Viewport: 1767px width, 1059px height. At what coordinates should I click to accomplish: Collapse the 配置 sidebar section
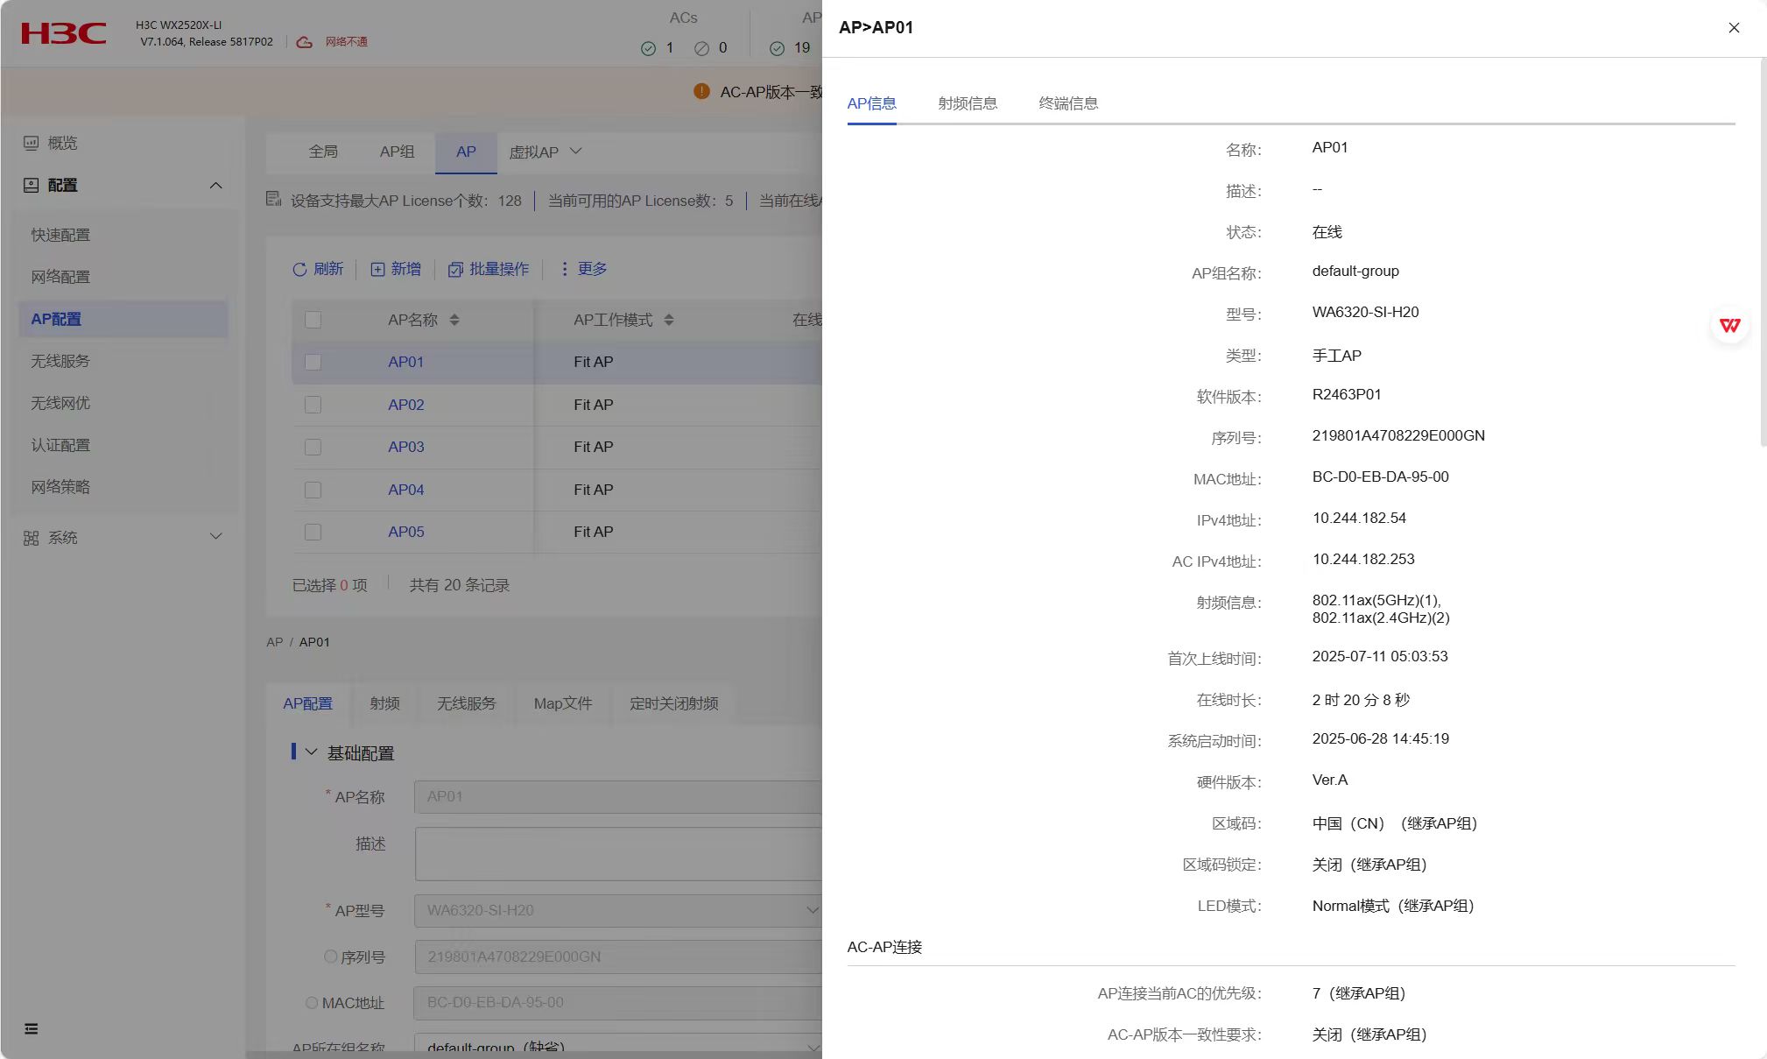point(216,186)
